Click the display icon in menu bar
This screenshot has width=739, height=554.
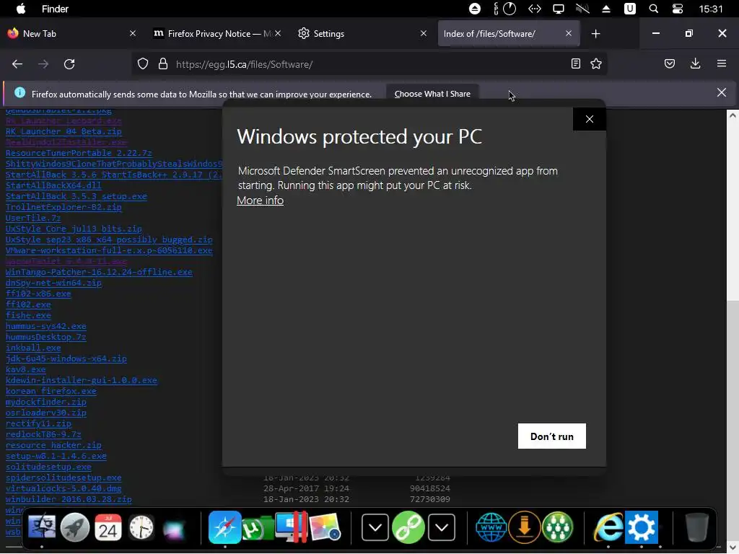tap(559, 9)
